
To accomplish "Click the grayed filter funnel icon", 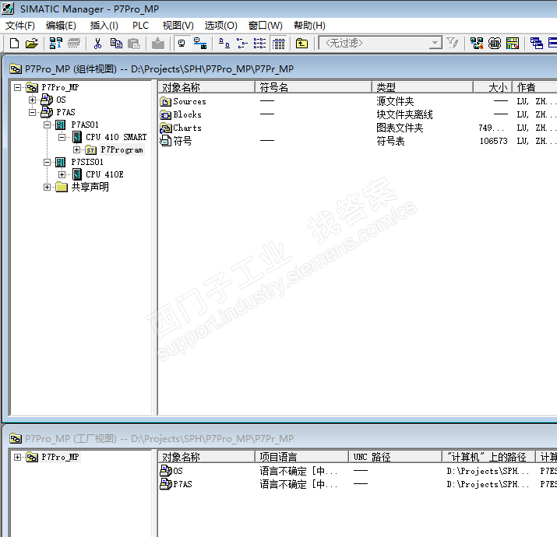I will click(x=453, y=44).
